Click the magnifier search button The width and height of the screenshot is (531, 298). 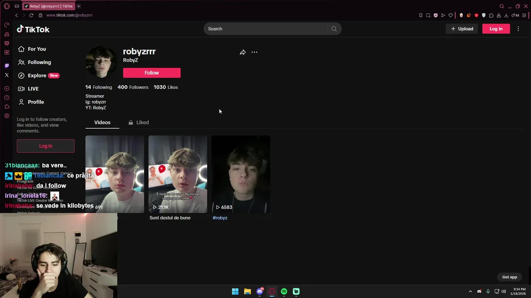coord(334,29)
